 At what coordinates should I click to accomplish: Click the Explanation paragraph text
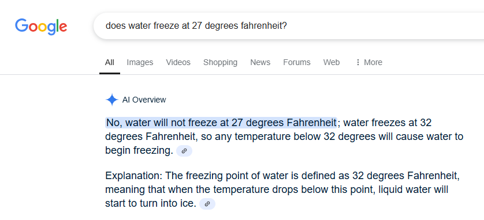pyautogui.click(x=282, y=190)
